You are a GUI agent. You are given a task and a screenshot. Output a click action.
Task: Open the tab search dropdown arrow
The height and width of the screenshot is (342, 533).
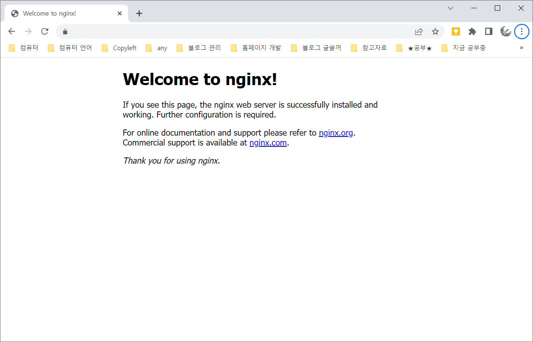[450, 8]
